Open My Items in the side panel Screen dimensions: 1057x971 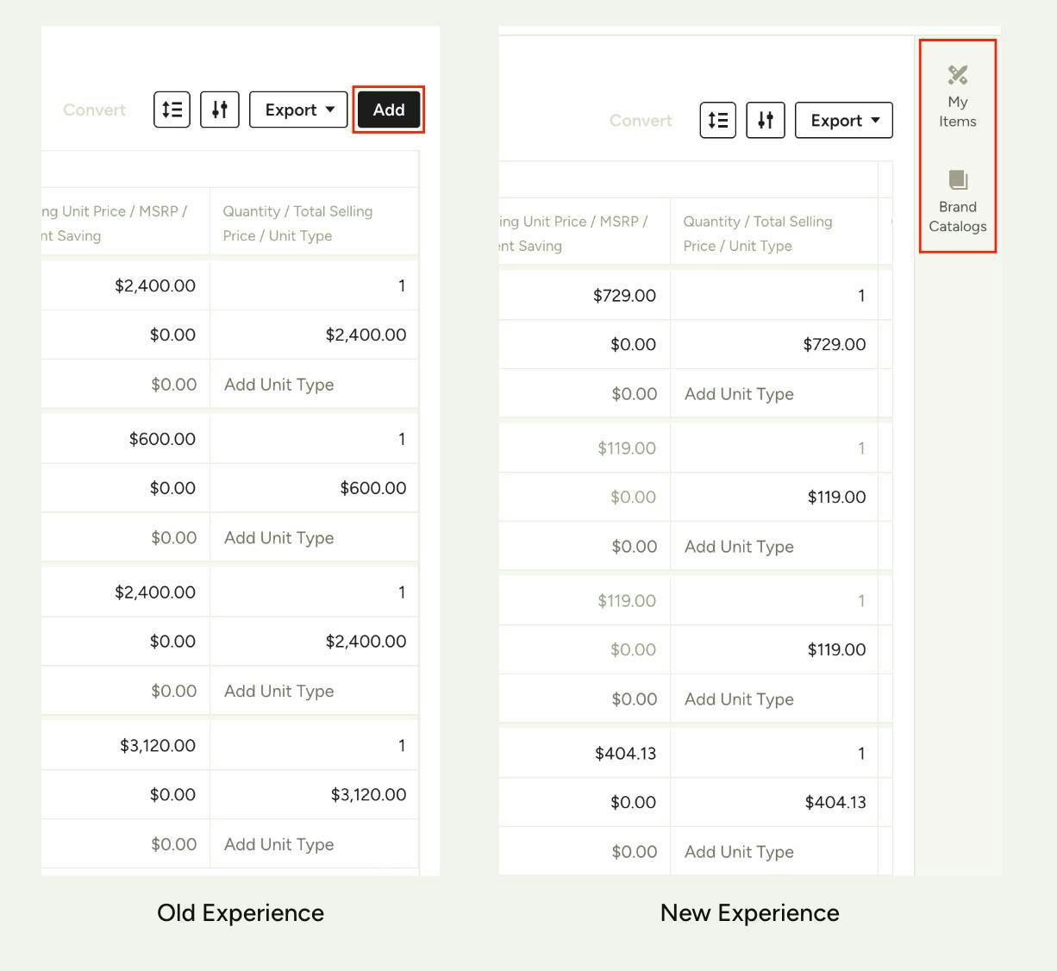point(957,97)
